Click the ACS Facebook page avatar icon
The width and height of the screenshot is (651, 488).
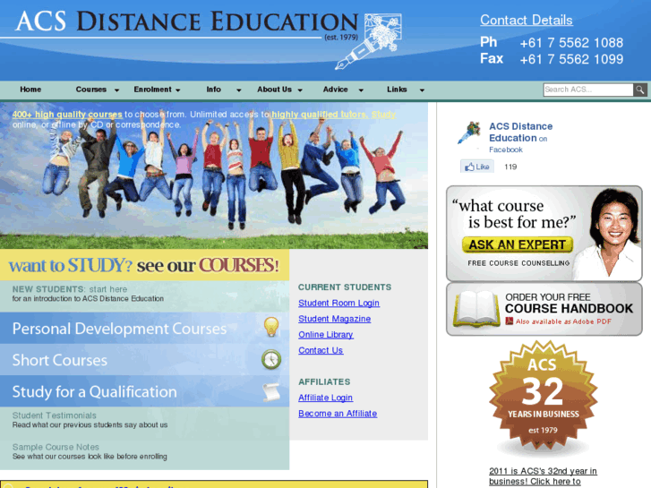tap(469, 133)
